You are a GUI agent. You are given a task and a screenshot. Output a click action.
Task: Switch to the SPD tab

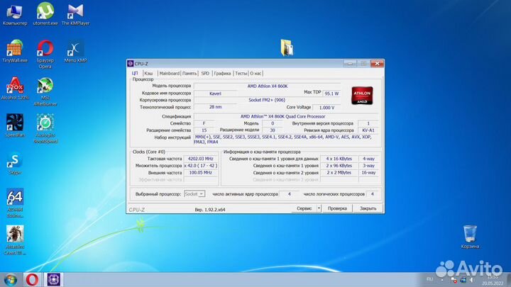(205, 74)
